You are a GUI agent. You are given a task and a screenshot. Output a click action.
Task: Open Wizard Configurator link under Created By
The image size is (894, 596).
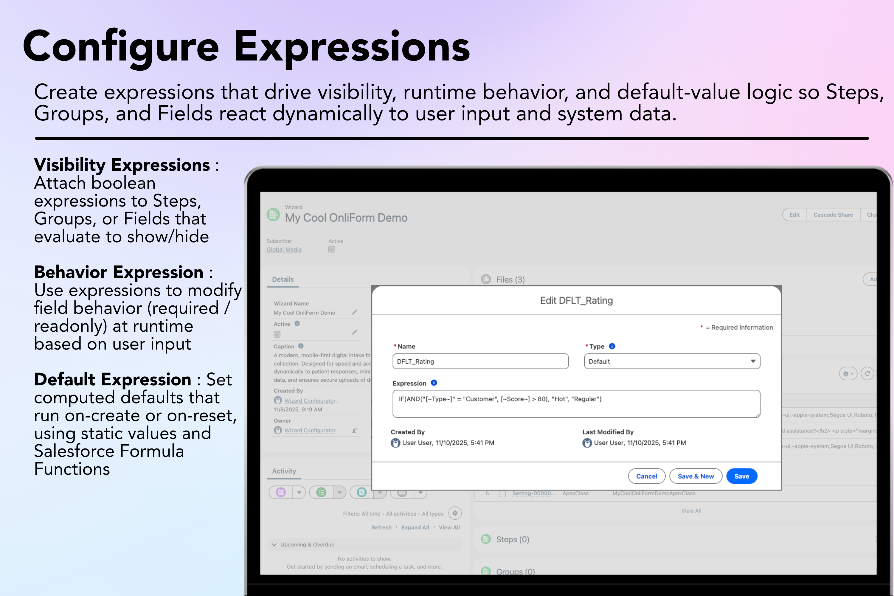pyautogui.click(x=310, y=401)
